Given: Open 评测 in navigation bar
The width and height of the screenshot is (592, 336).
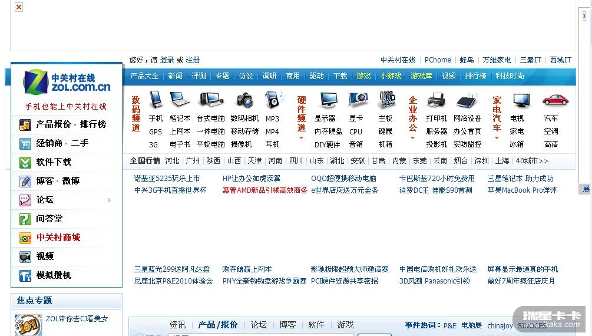Looking at the screenshot, I should point(199,76).
